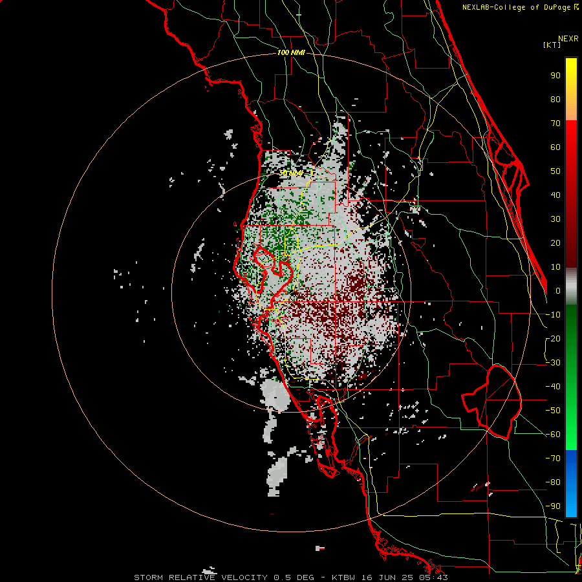Screen dimensions: 582x582
Task: Click the -40 scale value
Action: (x=553, y=387)
